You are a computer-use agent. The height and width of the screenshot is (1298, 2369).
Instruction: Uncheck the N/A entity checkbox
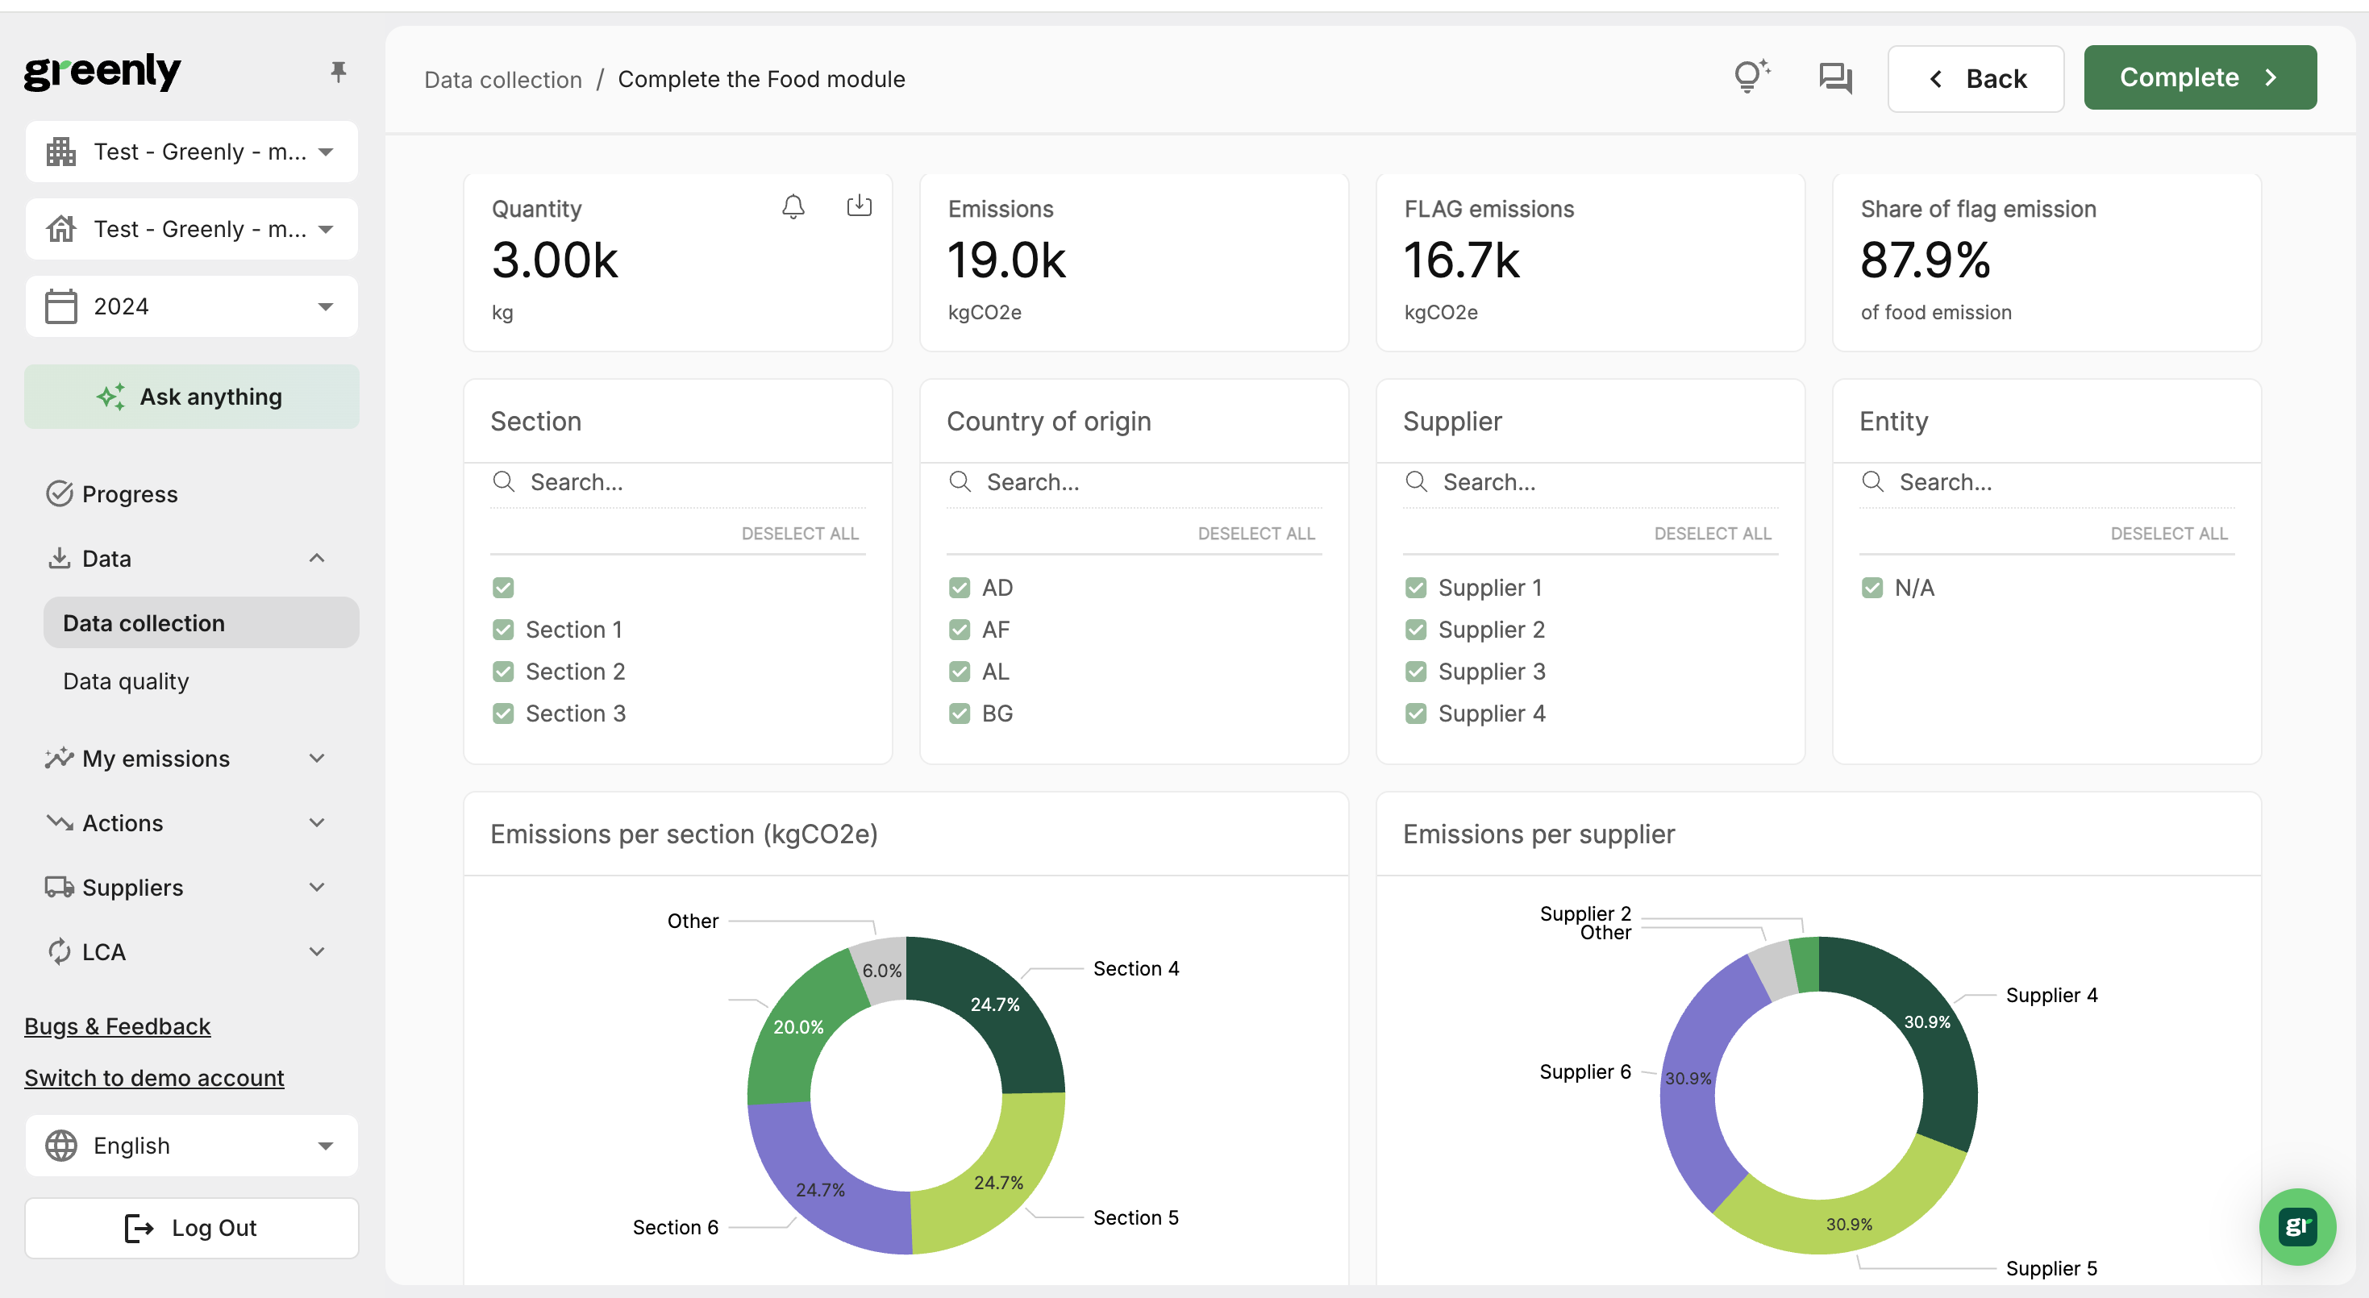tap(1872, 588)
